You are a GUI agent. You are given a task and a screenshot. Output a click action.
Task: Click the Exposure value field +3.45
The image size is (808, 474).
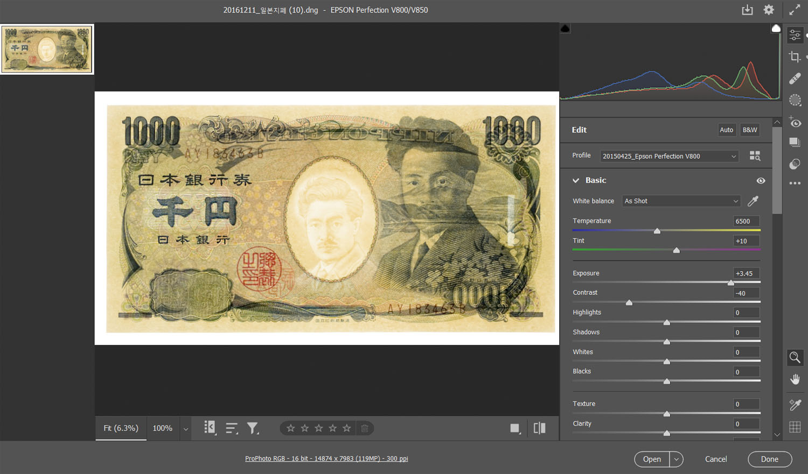(x=746, y=273)
